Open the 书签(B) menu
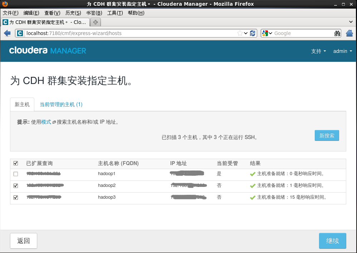Screen dimensions: 357x253 94,13
